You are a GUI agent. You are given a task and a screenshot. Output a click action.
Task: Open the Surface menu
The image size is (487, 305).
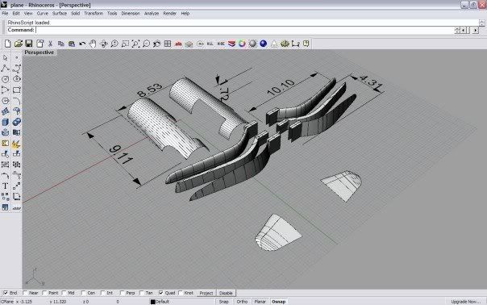click(x=60, y=14)
